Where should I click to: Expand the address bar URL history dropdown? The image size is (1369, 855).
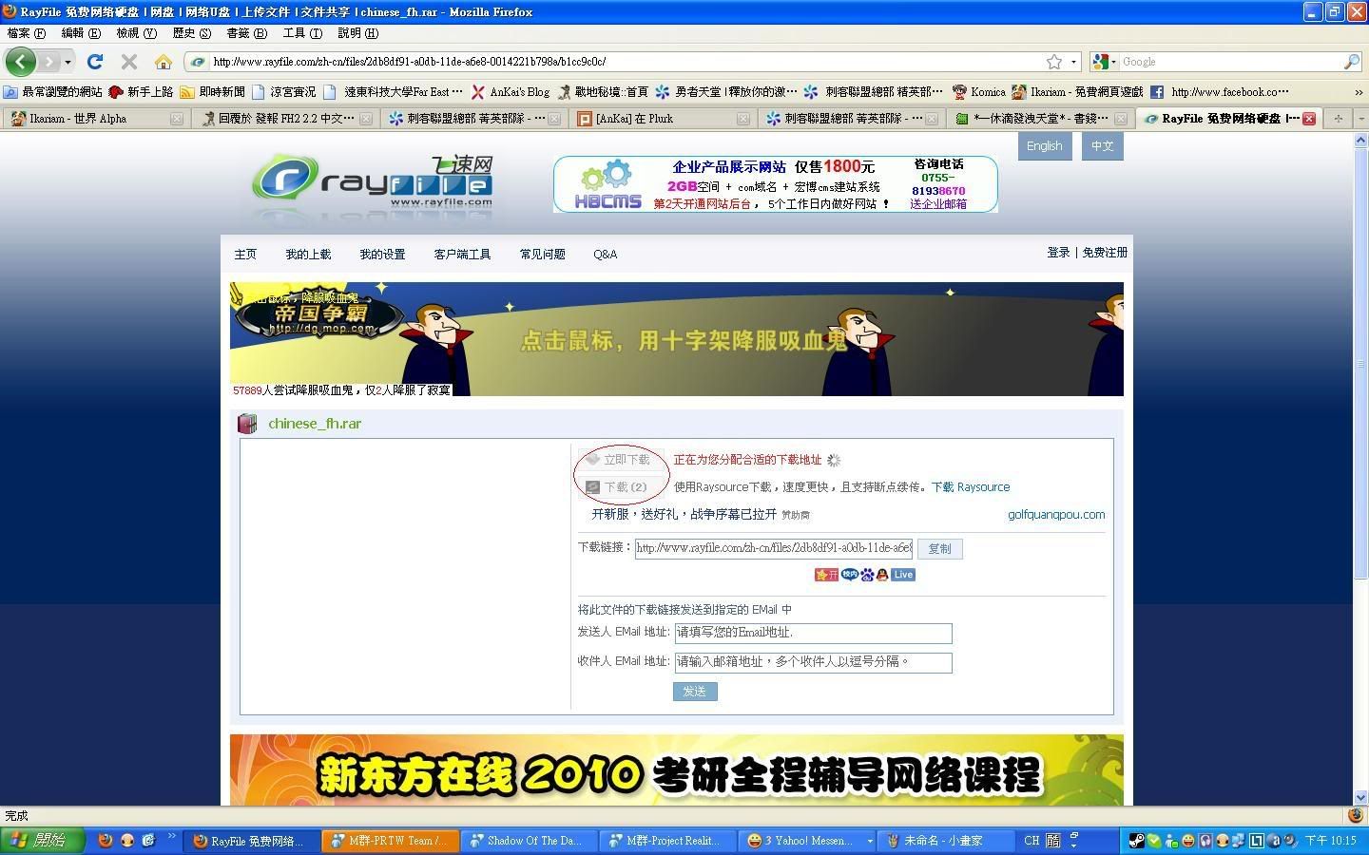(1073, 62)
